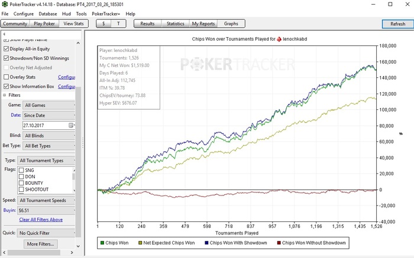Screen dimensions: 414x258
Task: Open the Bet Type dropdown
Action: [49, 146]
